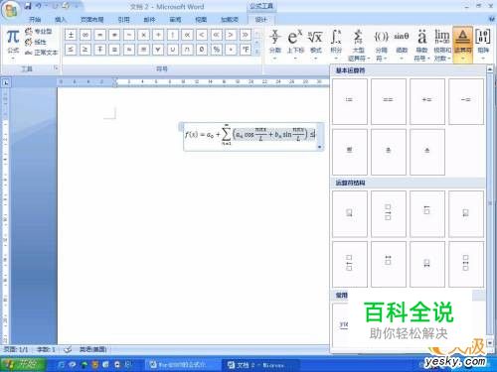Open equation options arrow on formula box

320,147
